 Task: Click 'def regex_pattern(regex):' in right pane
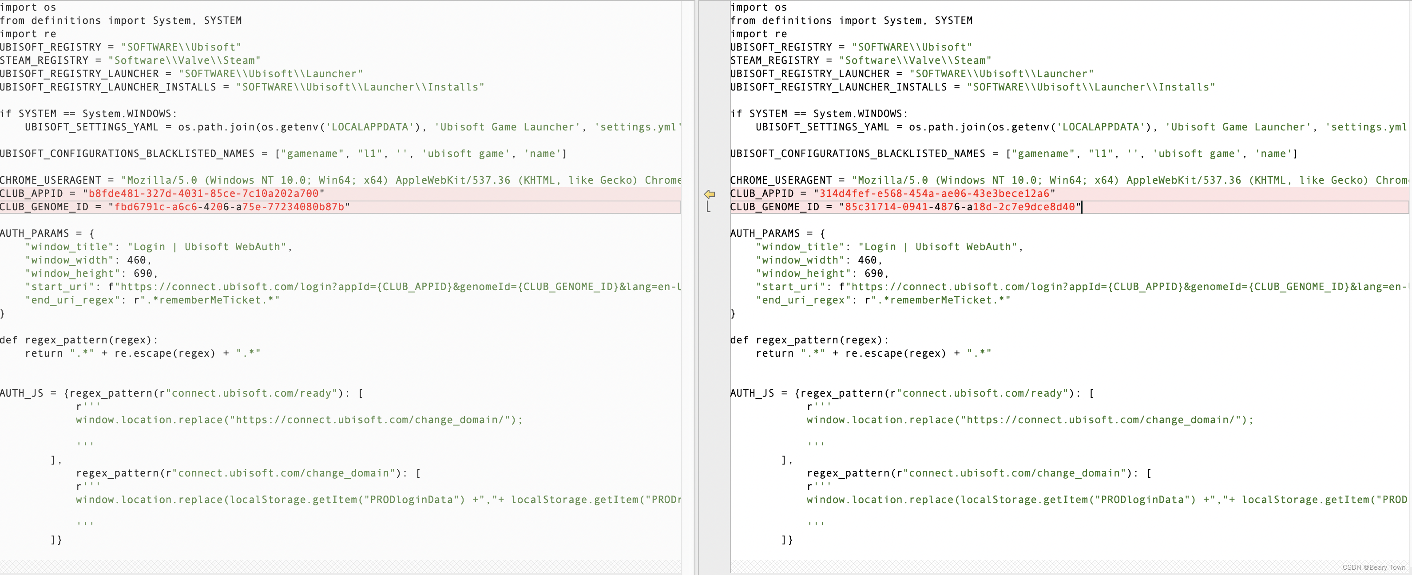[809, 340]
